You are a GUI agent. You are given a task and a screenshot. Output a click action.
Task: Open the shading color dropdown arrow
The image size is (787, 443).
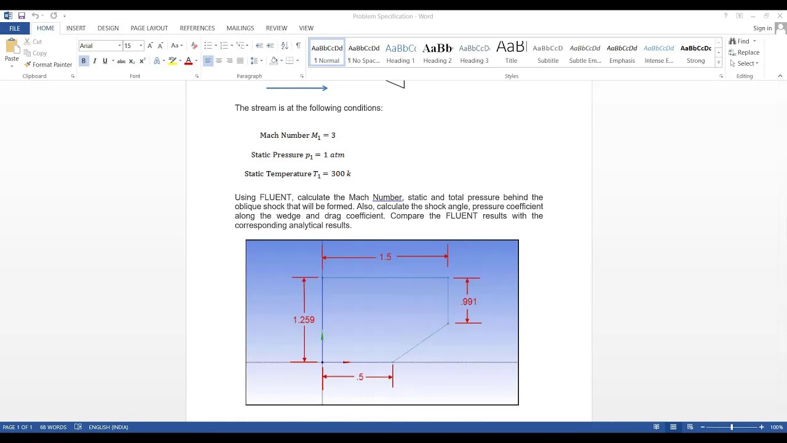click(x=281, y=61)
